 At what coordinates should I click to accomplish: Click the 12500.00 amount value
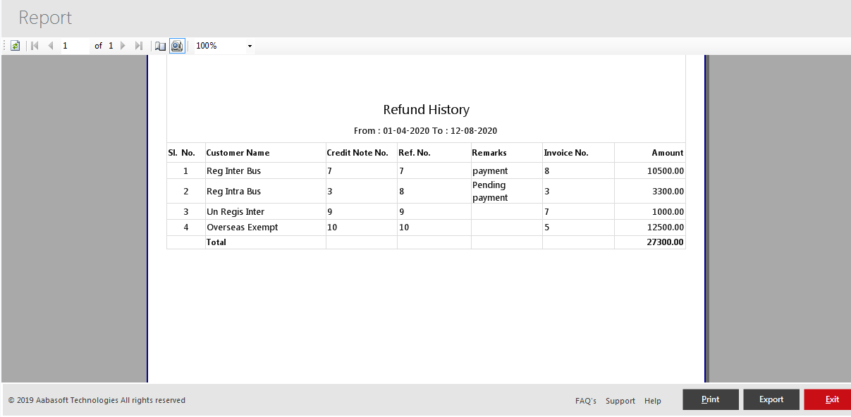[x=666, y=228]
